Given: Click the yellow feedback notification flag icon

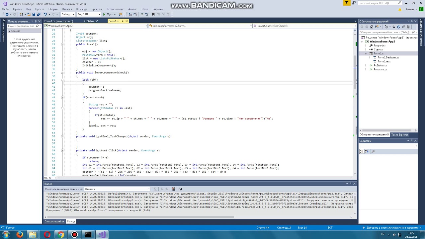Looking at the screenshot, I should (347, 3).
